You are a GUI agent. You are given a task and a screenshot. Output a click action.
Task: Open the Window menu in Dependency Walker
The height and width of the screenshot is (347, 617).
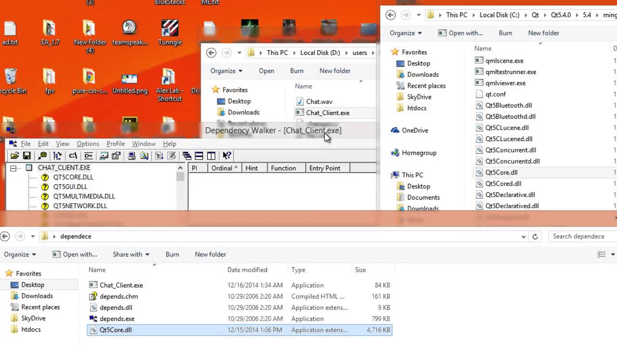[x=144, y=144]
